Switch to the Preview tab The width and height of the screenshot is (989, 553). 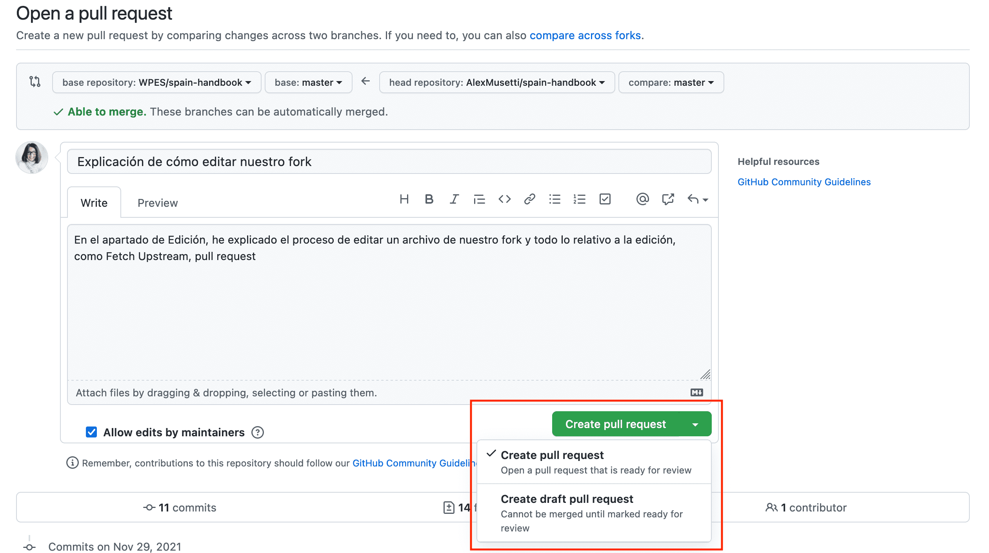pyautogui.click(x=158, y=203)
